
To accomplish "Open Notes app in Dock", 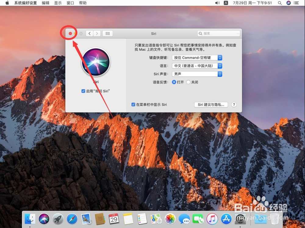I will click(x=128, y=219).
